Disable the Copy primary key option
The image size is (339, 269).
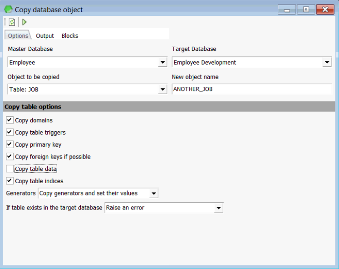tap(10, 144)
